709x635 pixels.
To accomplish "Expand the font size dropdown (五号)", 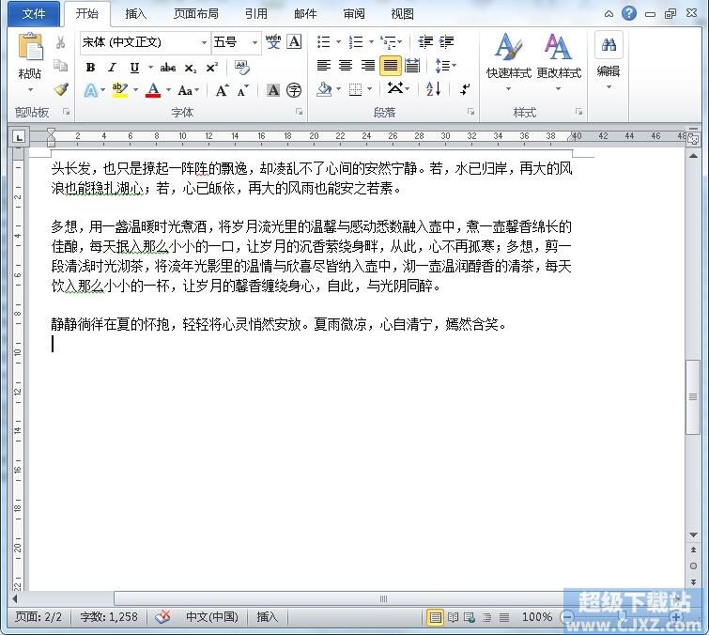I will (x=254, y=42).
